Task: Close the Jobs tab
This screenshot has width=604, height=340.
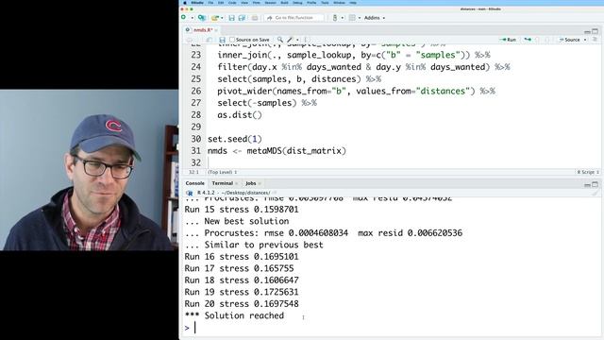Action: click(260, 183)
